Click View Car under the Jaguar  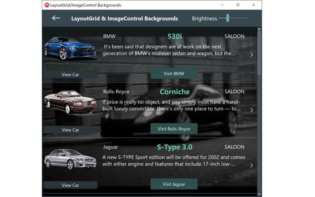pyautogui.click(x=70, y=185)
